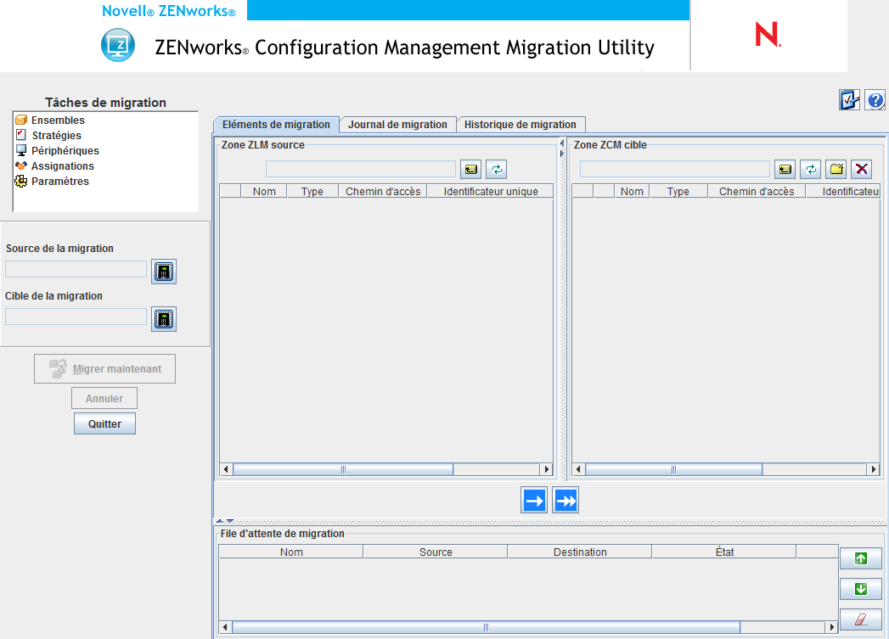Click inside the Zone ZLM source search field
Viewport: 889px width, 639px height.
point(359,169)
